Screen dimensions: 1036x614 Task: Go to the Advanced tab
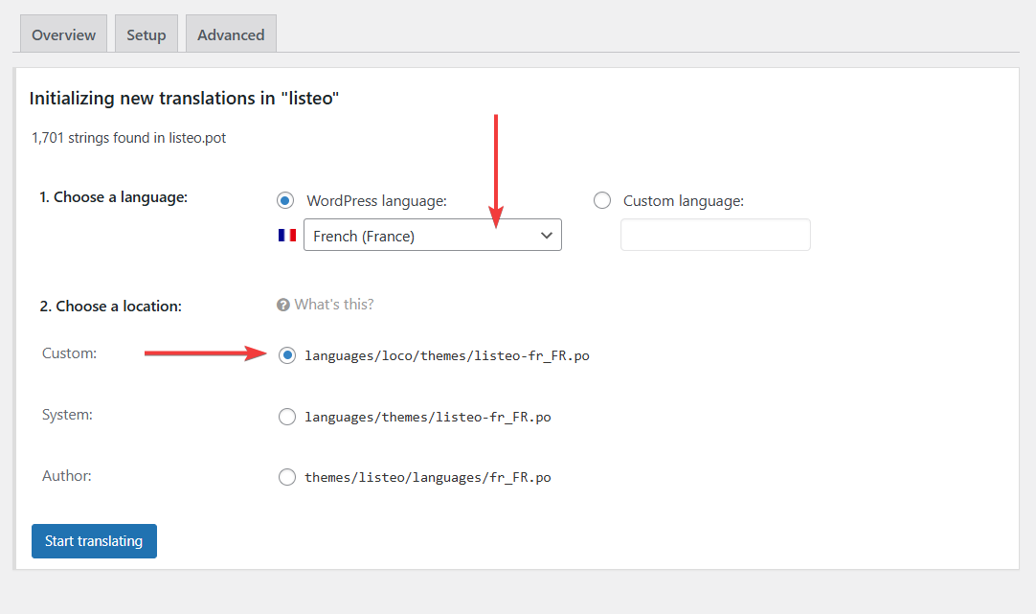point(231,34)
